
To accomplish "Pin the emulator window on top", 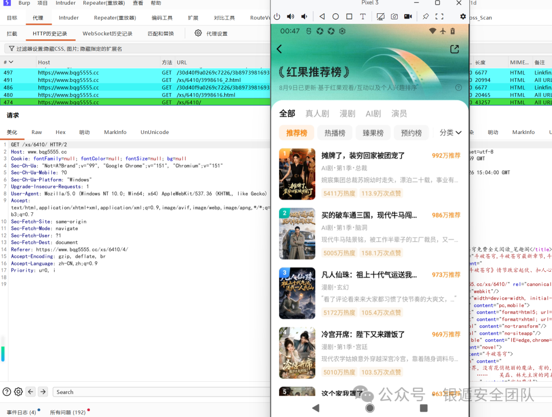I will [x=426, y=16].
